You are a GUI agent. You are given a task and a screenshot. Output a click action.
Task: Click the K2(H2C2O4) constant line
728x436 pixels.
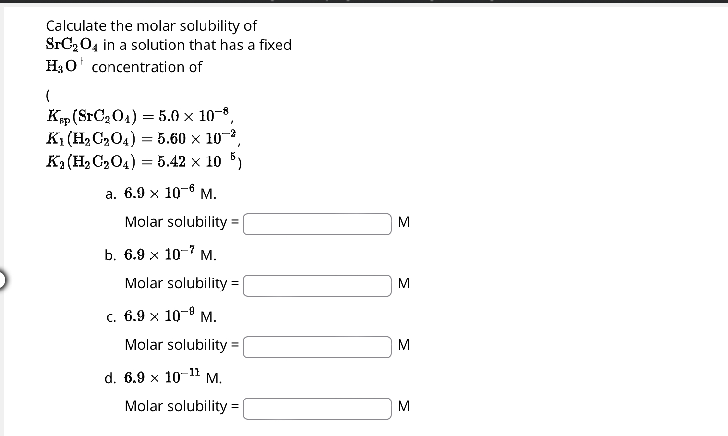144,161
